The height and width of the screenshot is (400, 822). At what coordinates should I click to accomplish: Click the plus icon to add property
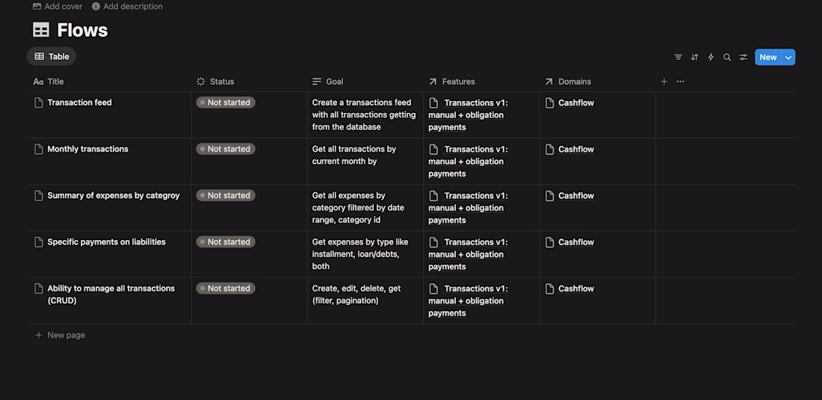coord(664,81)
